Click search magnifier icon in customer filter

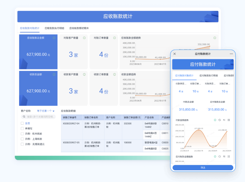click(24, 117)
